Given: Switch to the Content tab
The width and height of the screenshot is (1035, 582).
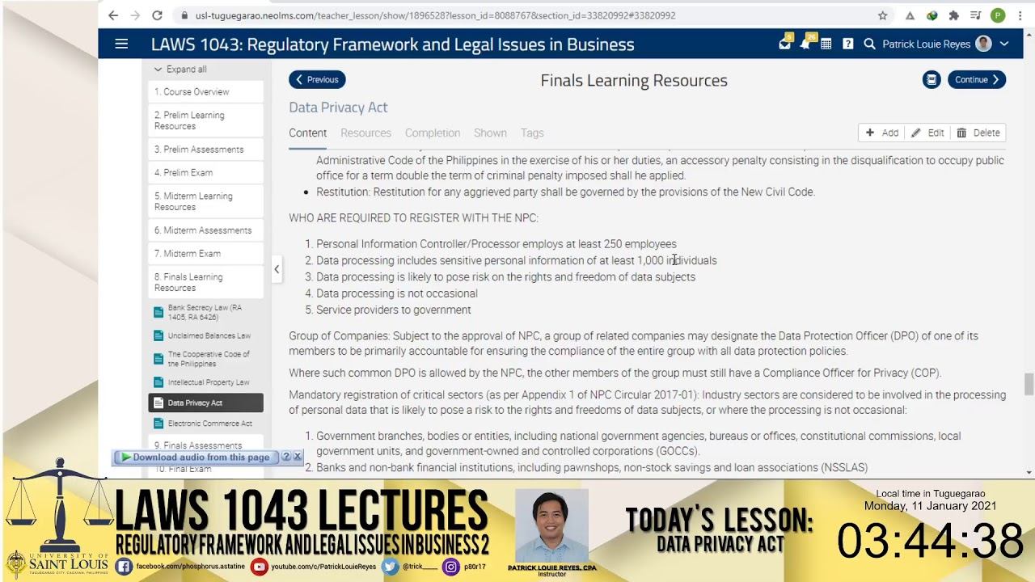Looking at the screenshot, I should [x=308, y=133].
